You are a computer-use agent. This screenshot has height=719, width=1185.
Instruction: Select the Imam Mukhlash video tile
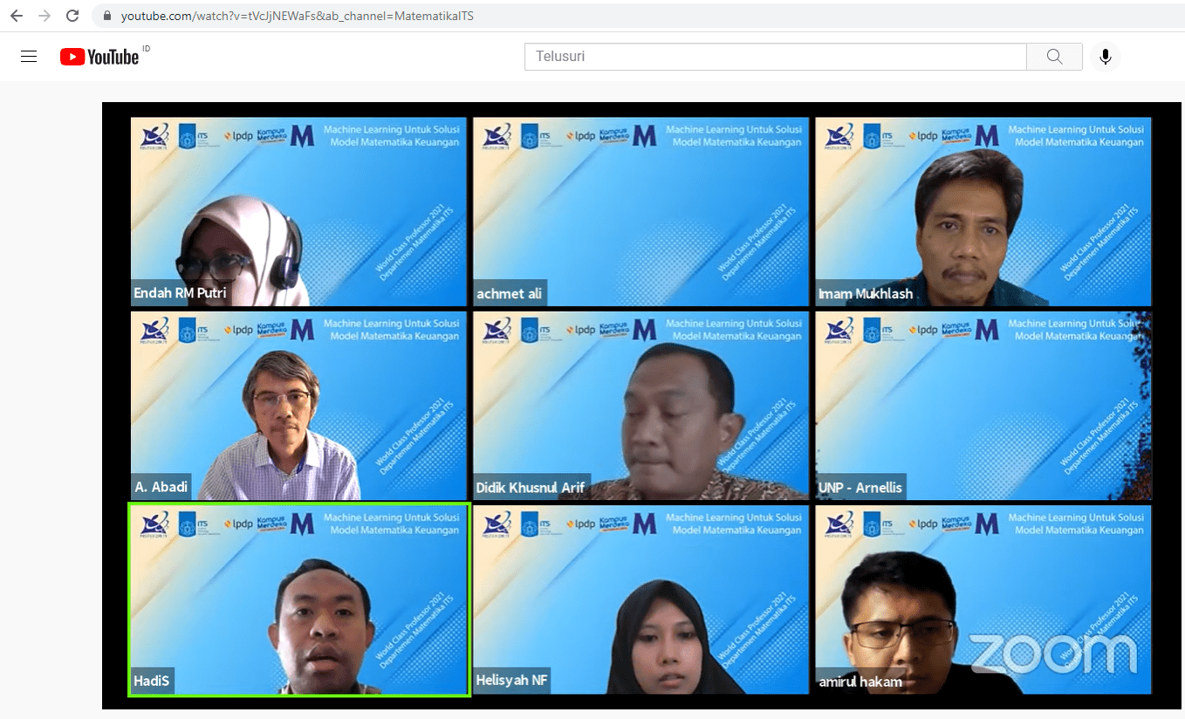(x=983, y=212)
